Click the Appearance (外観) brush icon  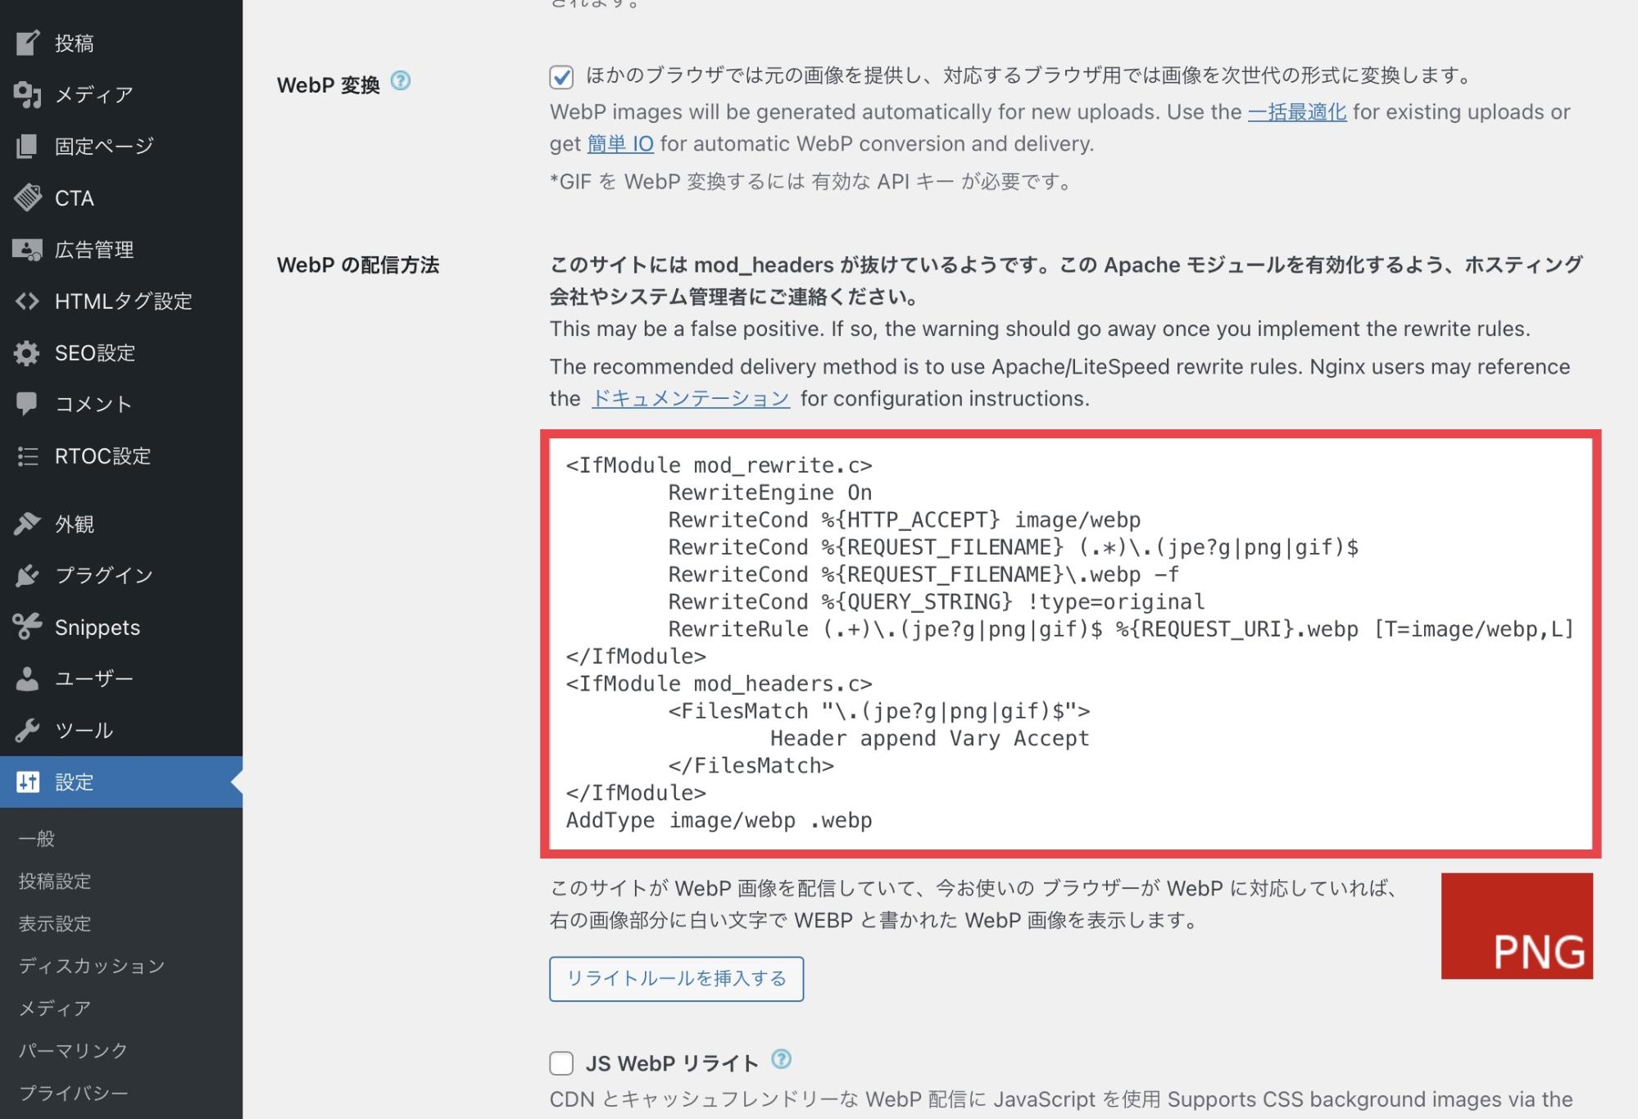[27, 523]
